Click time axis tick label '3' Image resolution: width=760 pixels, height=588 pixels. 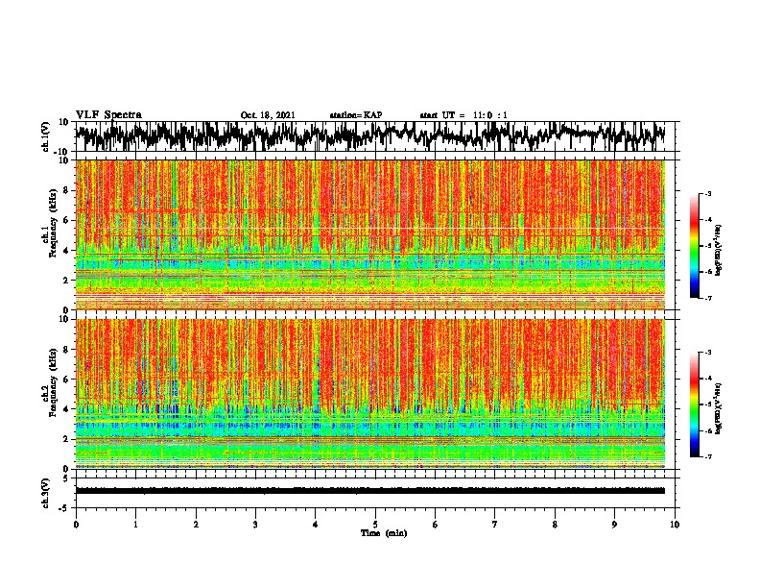tap(255, 525)
